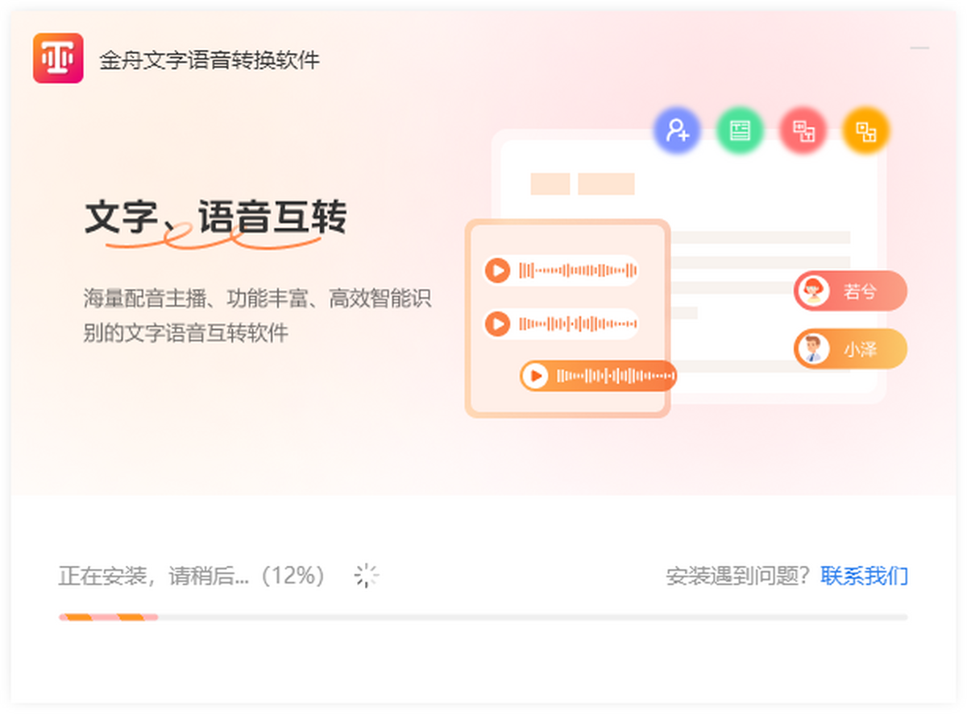Click the red translate circle icon
The width and height of the screenshot is (967, 714).
[803, 130]
